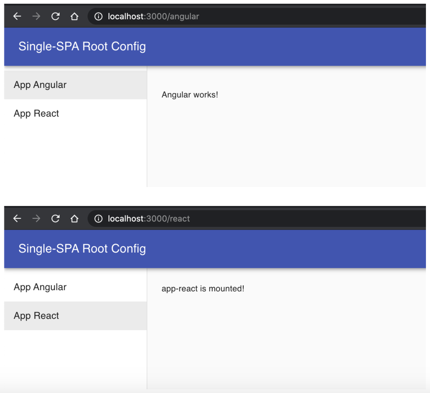Viewport: 430px width, 393px height.
Task: Click the reload icon in the top browser window
Action: pyautogui.click(x=55, y=16)
